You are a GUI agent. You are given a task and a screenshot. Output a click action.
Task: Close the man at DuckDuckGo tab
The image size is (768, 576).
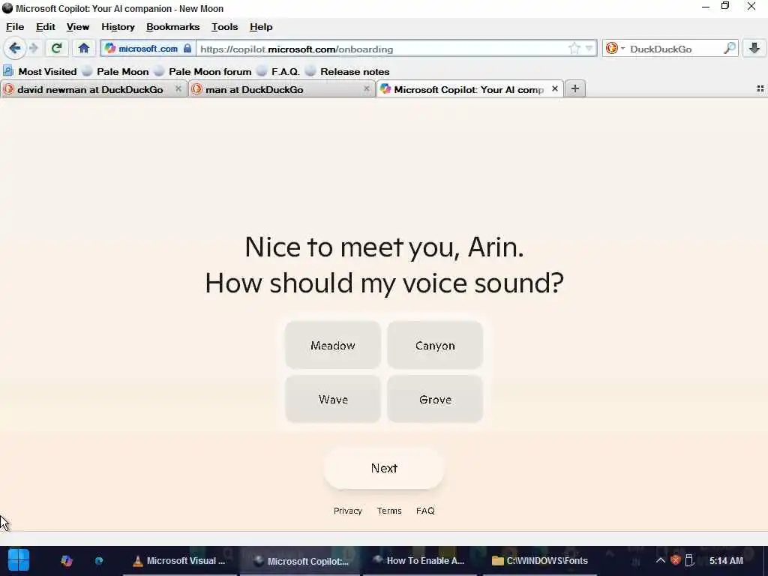point(366,88)
